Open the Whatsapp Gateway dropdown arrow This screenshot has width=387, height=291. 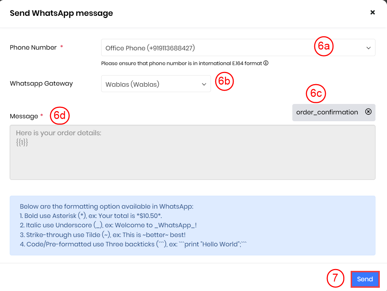(x=204, y=84)
